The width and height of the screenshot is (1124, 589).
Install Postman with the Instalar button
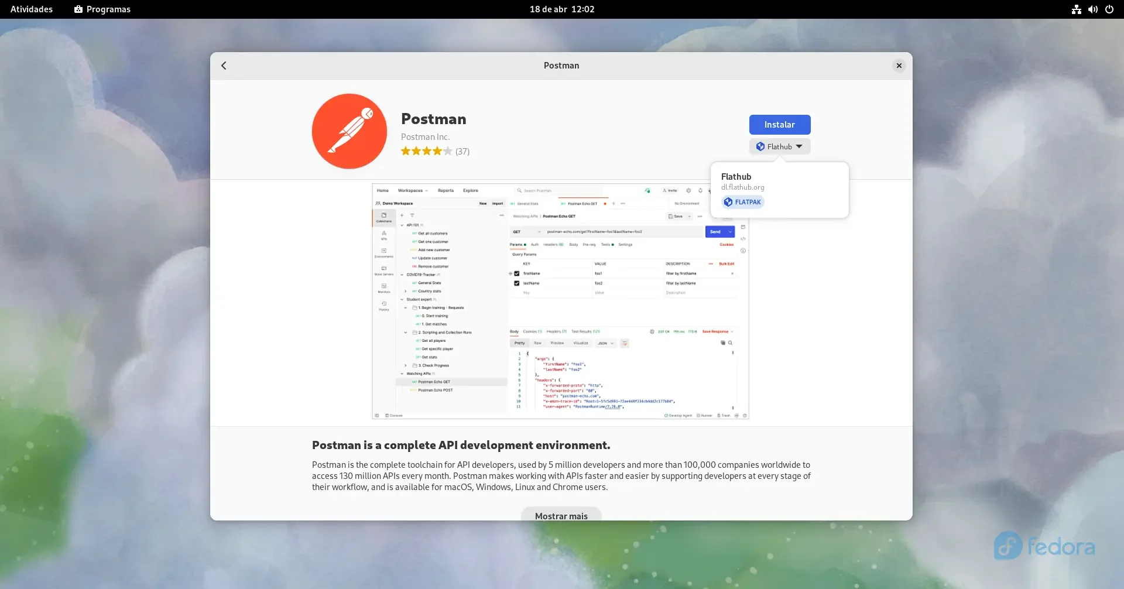point(779,125)
